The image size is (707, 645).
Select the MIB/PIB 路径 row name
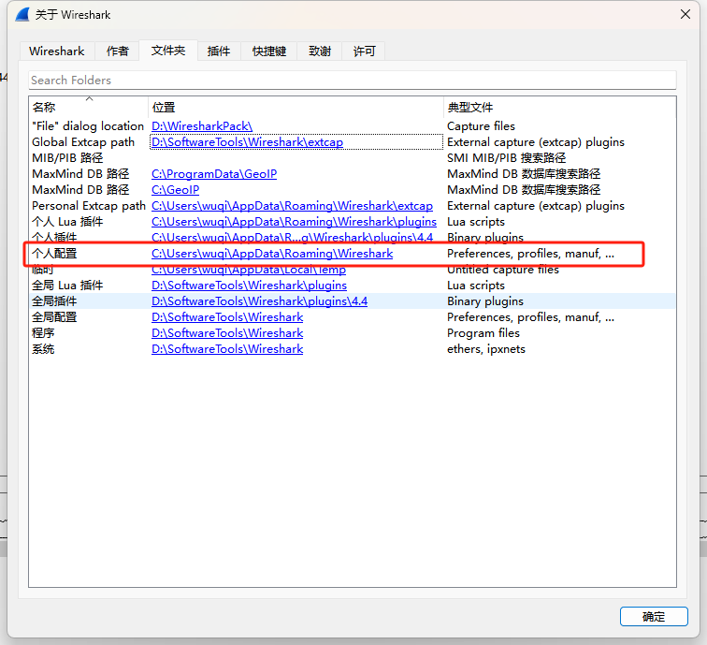[x=67, y=158]
